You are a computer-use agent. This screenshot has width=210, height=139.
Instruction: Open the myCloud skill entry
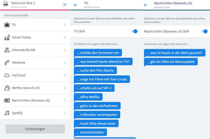[x=35, y=75]
